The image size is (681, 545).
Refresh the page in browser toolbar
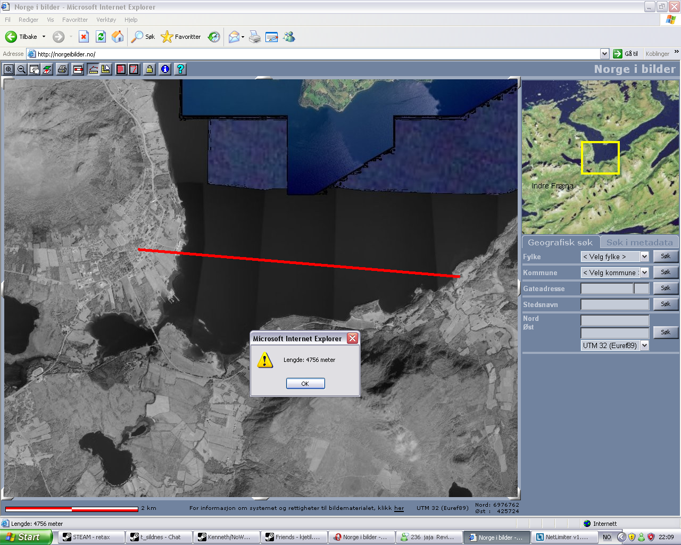(x=101, y=37)
